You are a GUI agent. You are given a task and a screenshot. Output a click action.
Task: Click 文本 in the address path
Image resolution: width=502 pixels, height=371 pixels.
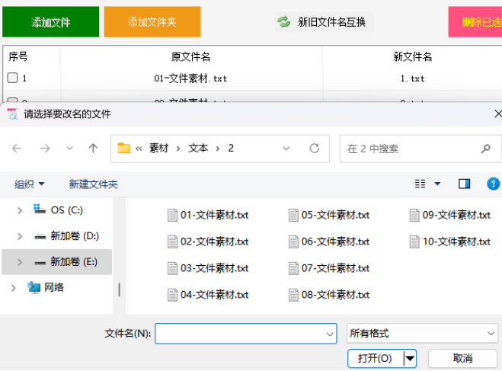point(198,149)
